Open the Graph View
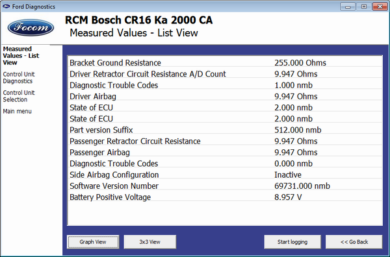Screen dimensions: 390x257 pyautogui.click(x=93, y=242)
